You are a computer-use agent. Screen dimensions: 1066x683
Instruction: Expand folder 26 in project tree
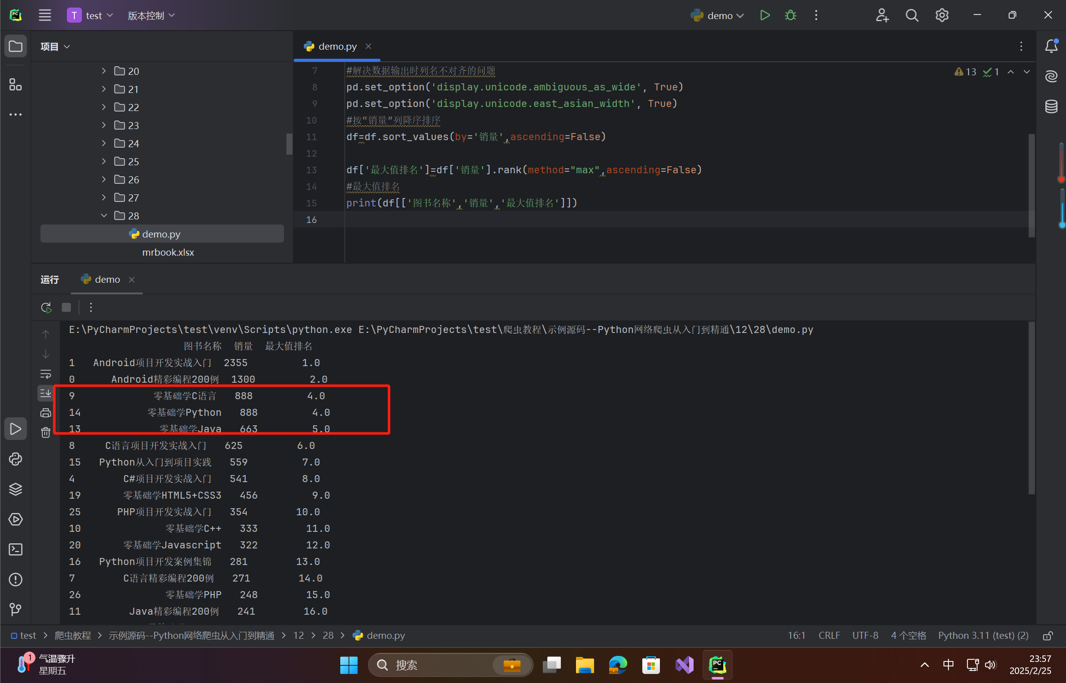point(104,179)
